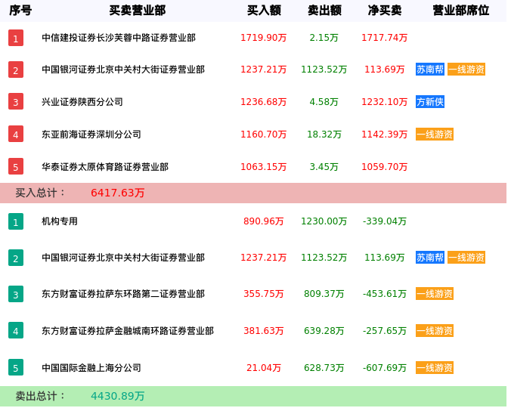This screenshot has width=511, height=408.
Task: Click the 营业部席位 column header
Action: (460, 11)
